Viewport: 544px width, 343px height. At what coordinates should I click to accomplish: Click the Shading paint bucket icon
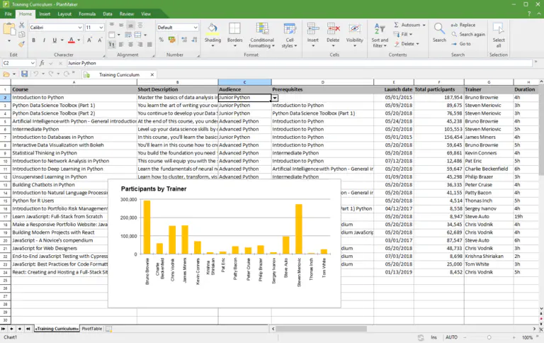(x=212, y=28)
